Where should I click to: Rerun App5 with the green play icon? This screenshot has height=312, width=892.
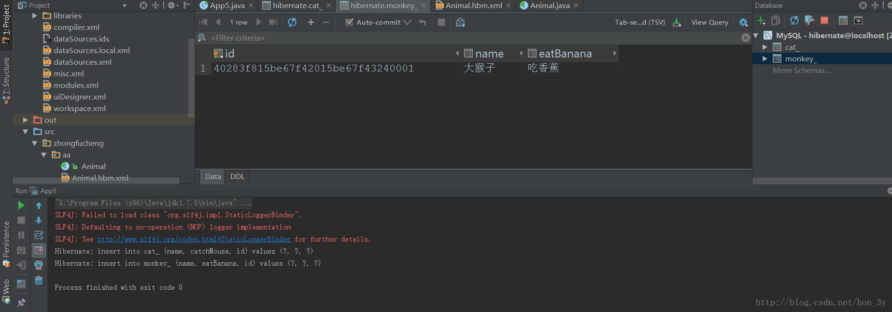point(21,206)
